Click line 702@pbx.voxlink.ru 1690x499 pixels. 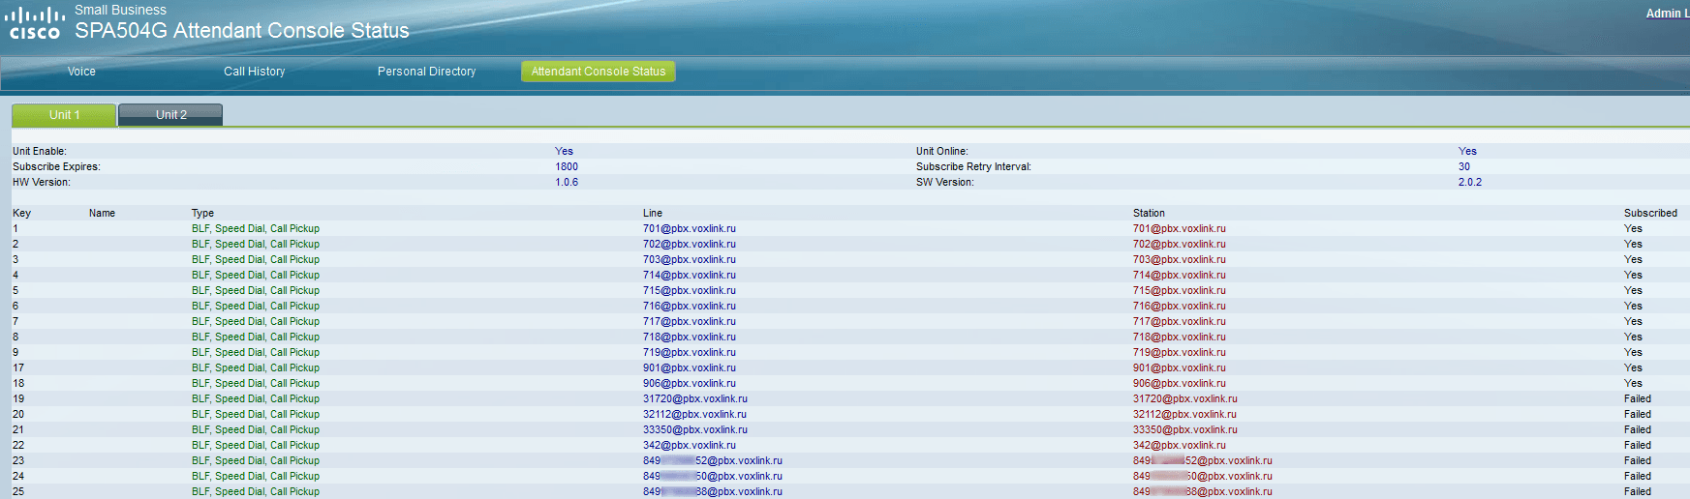tap(690, 244)
